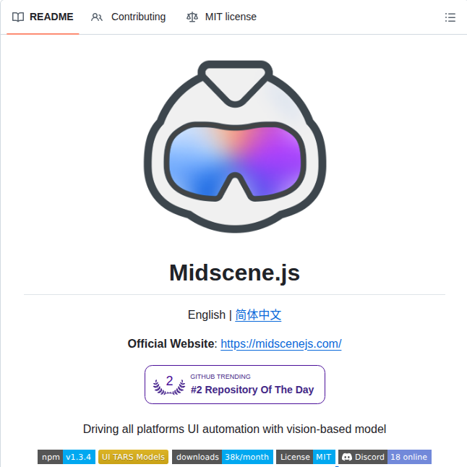
Task: Click the Midscene.js heading text
Action: click(x=234, y=273)
